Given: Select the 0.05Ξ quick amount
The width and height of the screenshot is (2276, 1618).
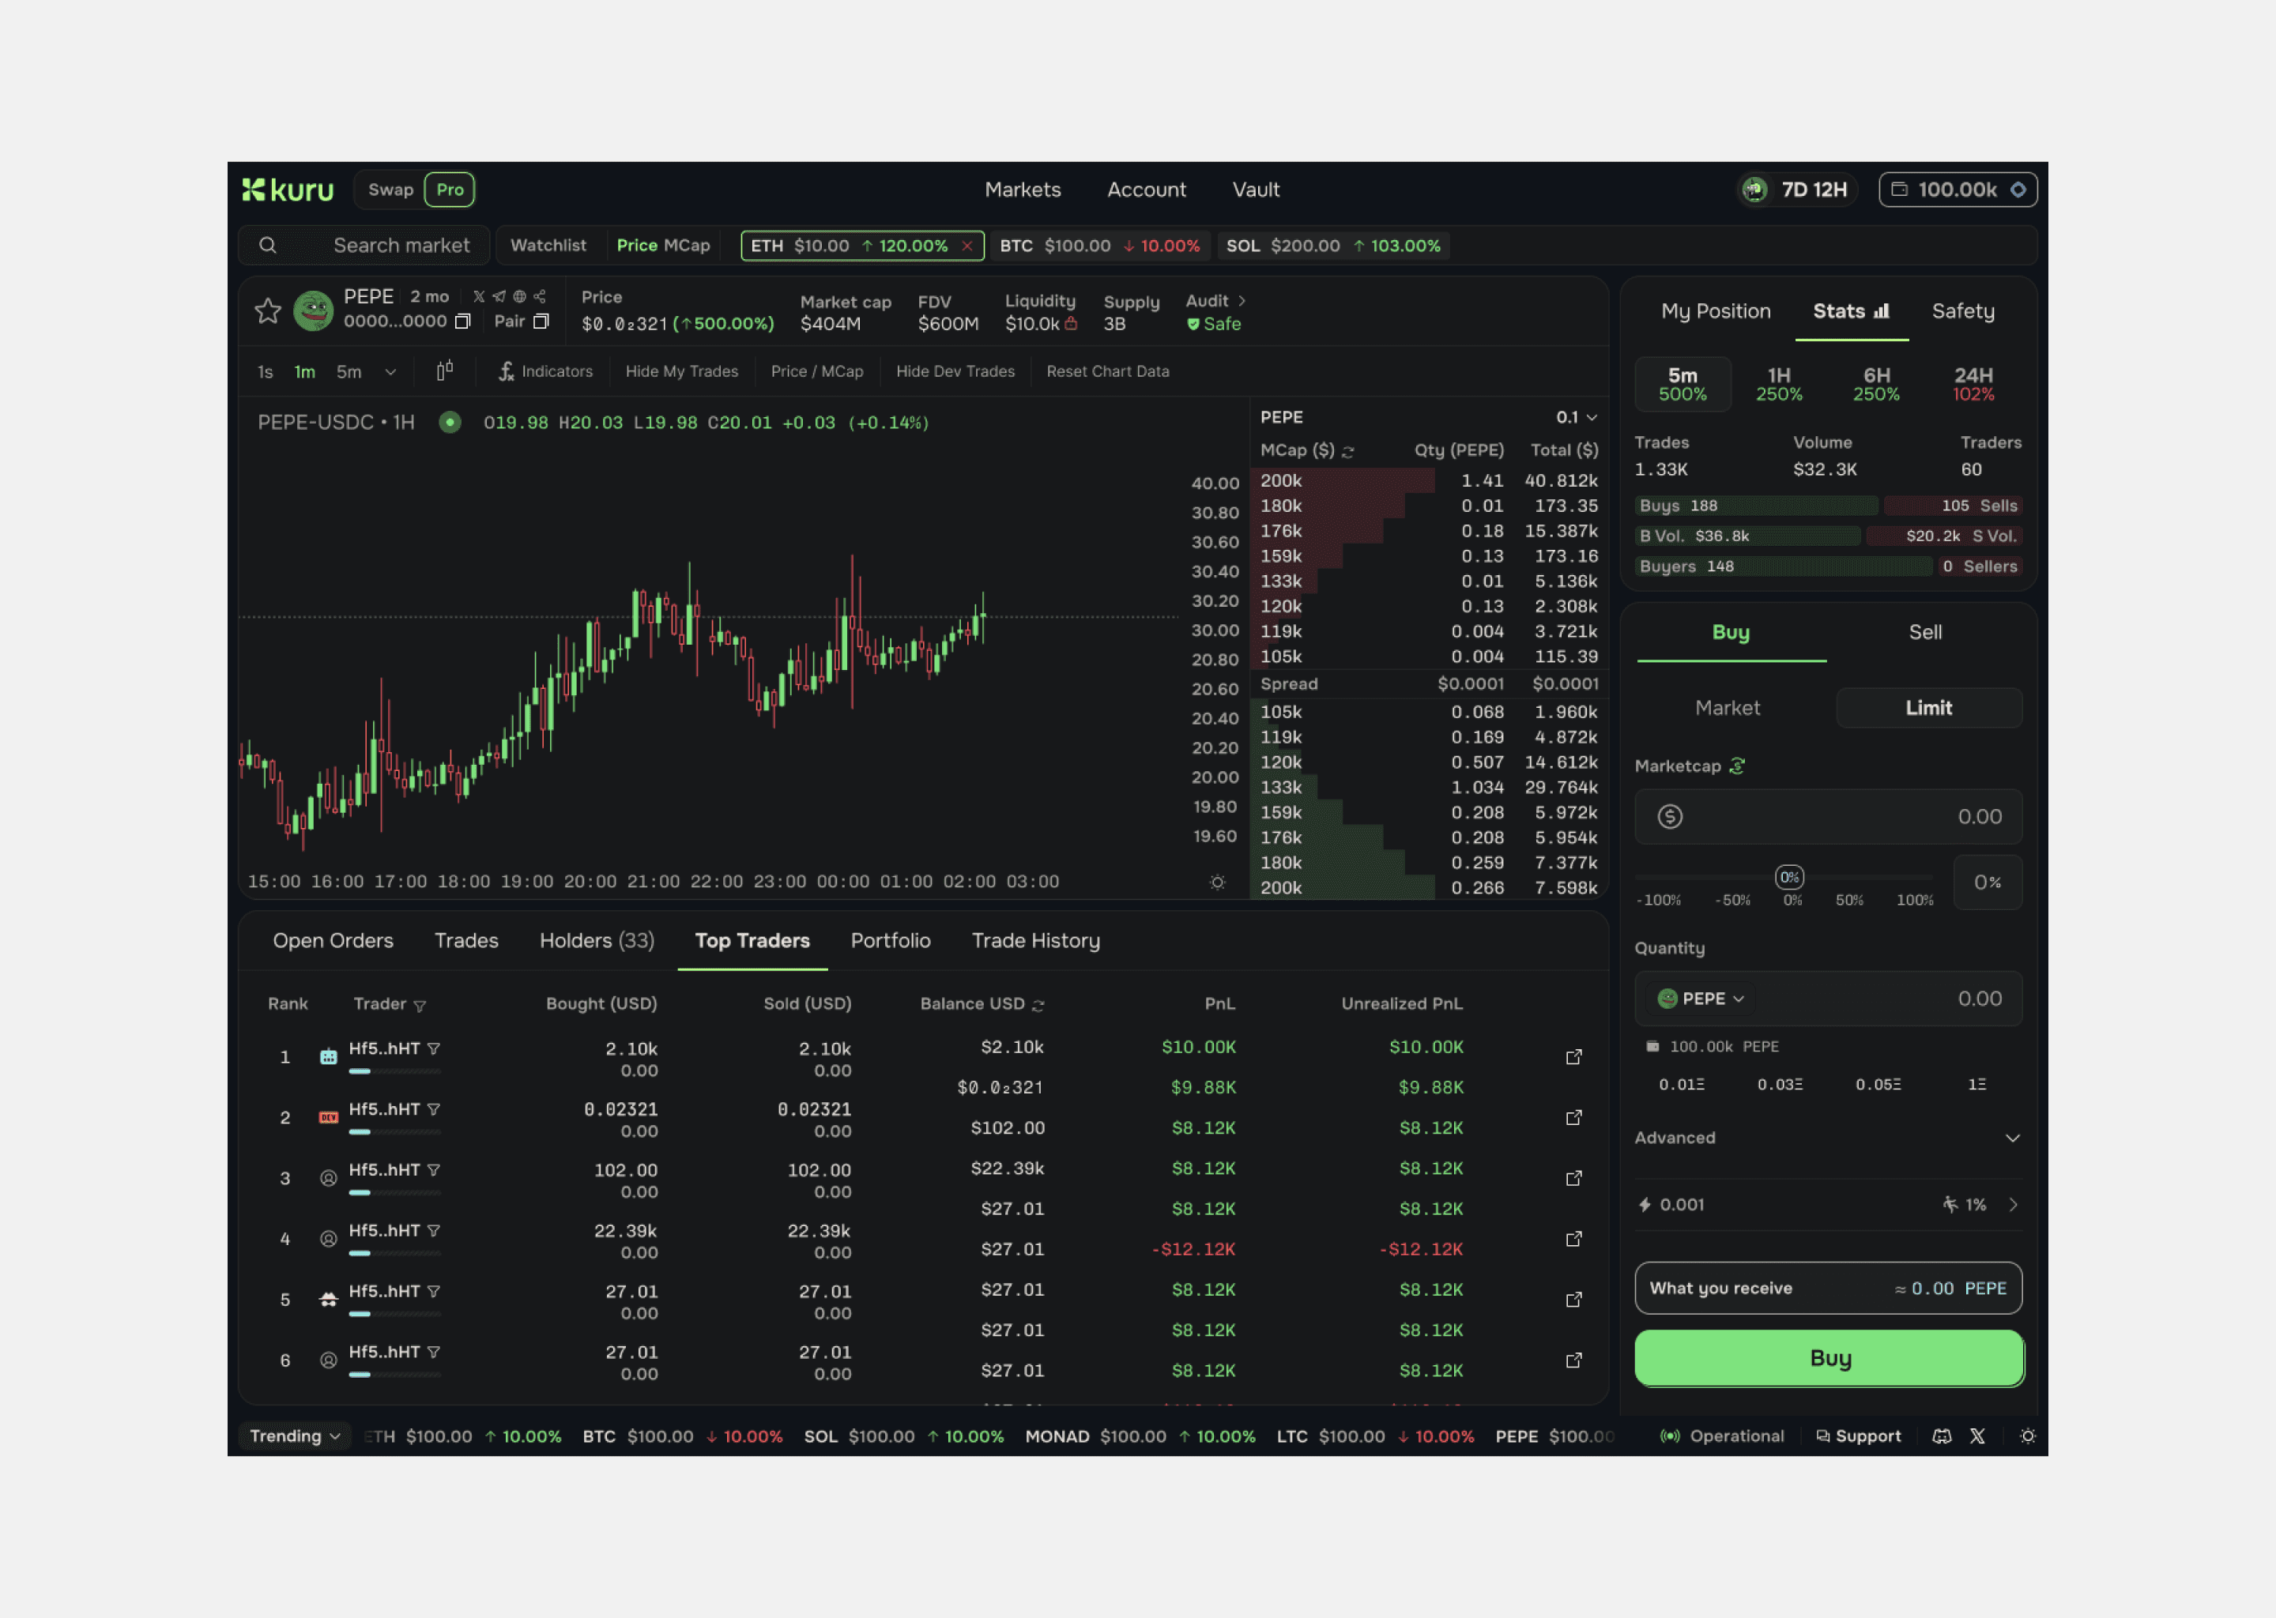Looking at the screenshot, I should 1878,1085.
